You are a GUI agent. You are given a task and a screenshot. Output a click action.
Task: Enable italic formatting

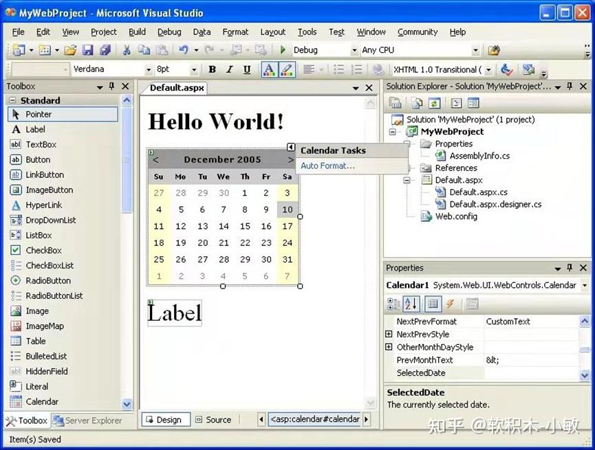click(230, 69)
